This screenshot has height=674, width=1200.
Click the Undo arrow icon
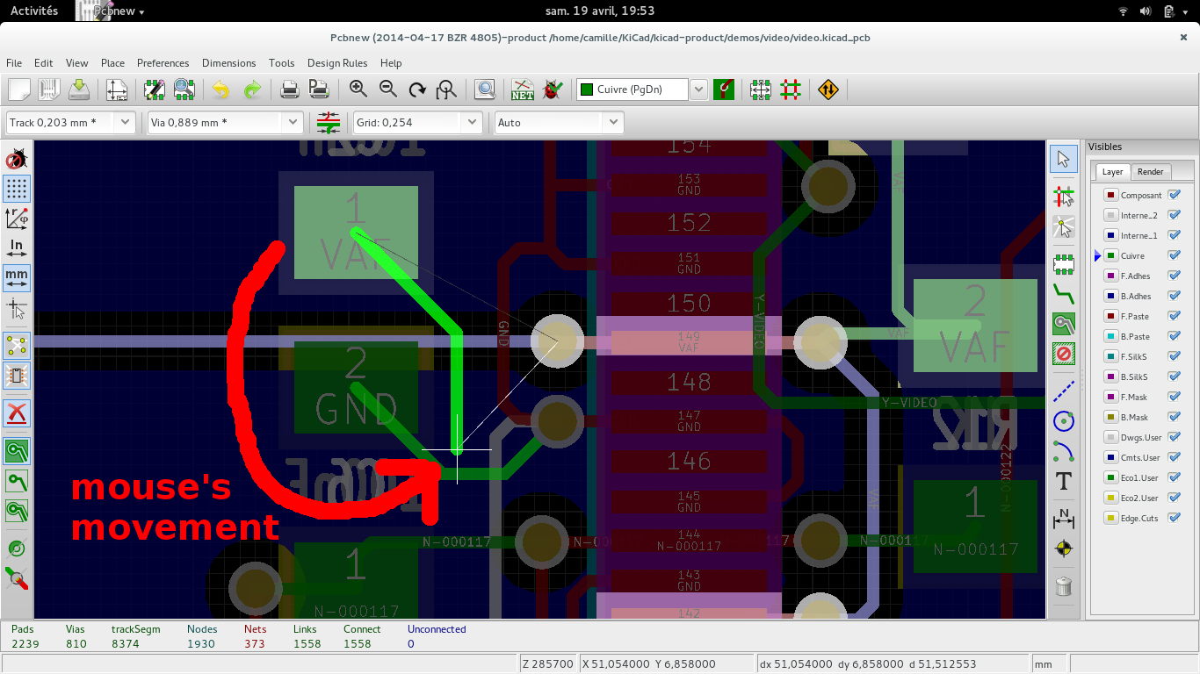(220, 90)
